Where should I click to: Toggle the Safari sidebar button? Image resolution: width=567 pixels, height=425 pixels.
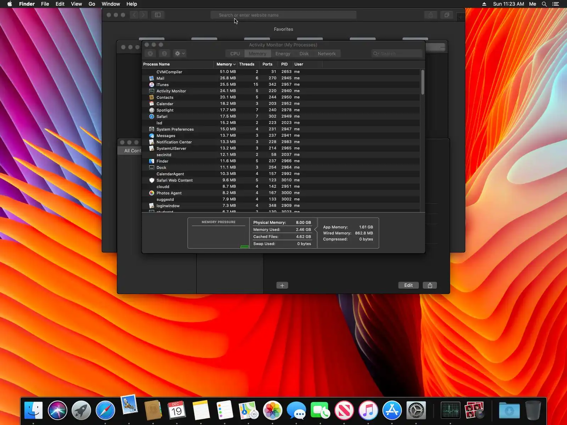158,15
